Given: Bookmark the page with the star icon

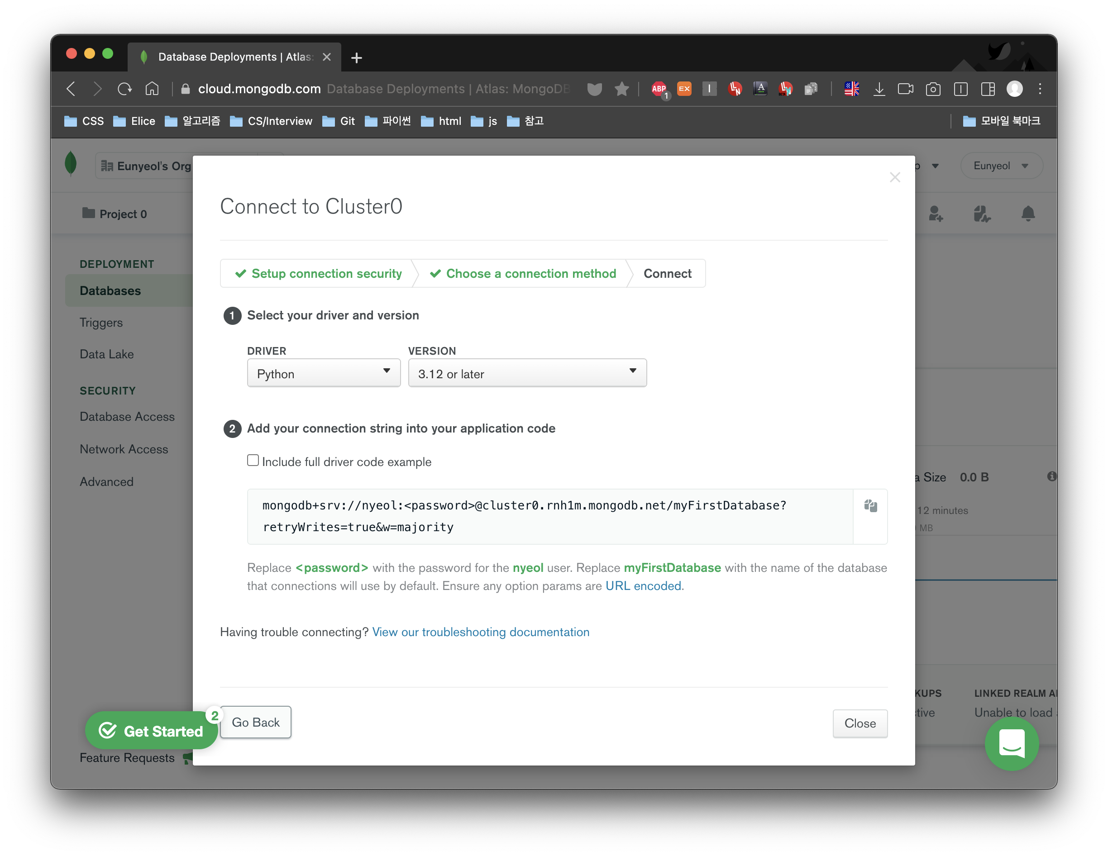Looking at the screenshot, I should pyautogui.click(x=621, y=89).
